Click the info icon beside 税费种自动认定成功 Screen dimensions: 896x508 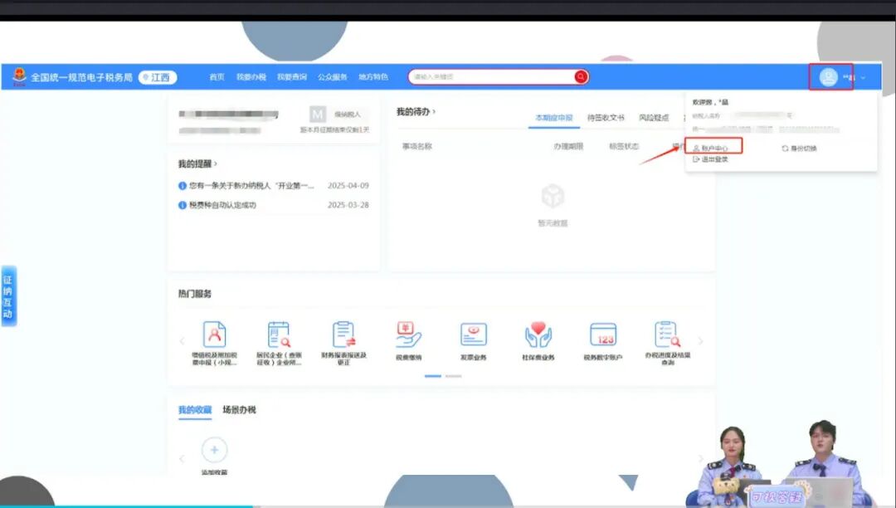coord(183,205)
